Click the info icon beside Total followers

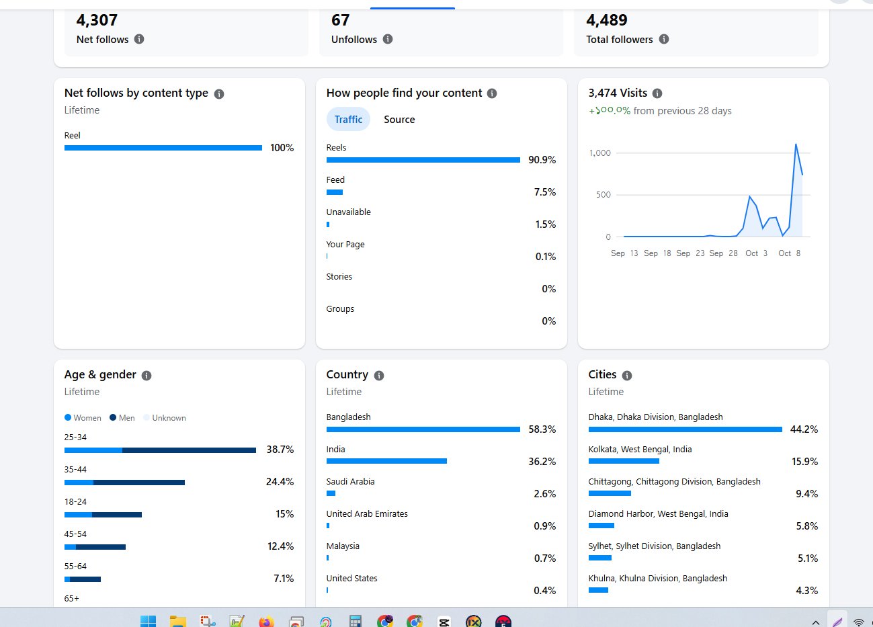(x=664, y=39)
